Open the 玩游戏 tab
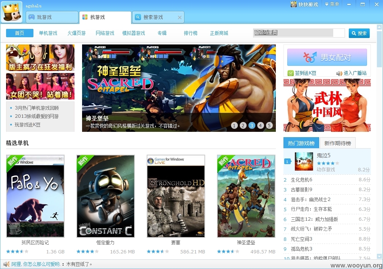 coord(52,17)
